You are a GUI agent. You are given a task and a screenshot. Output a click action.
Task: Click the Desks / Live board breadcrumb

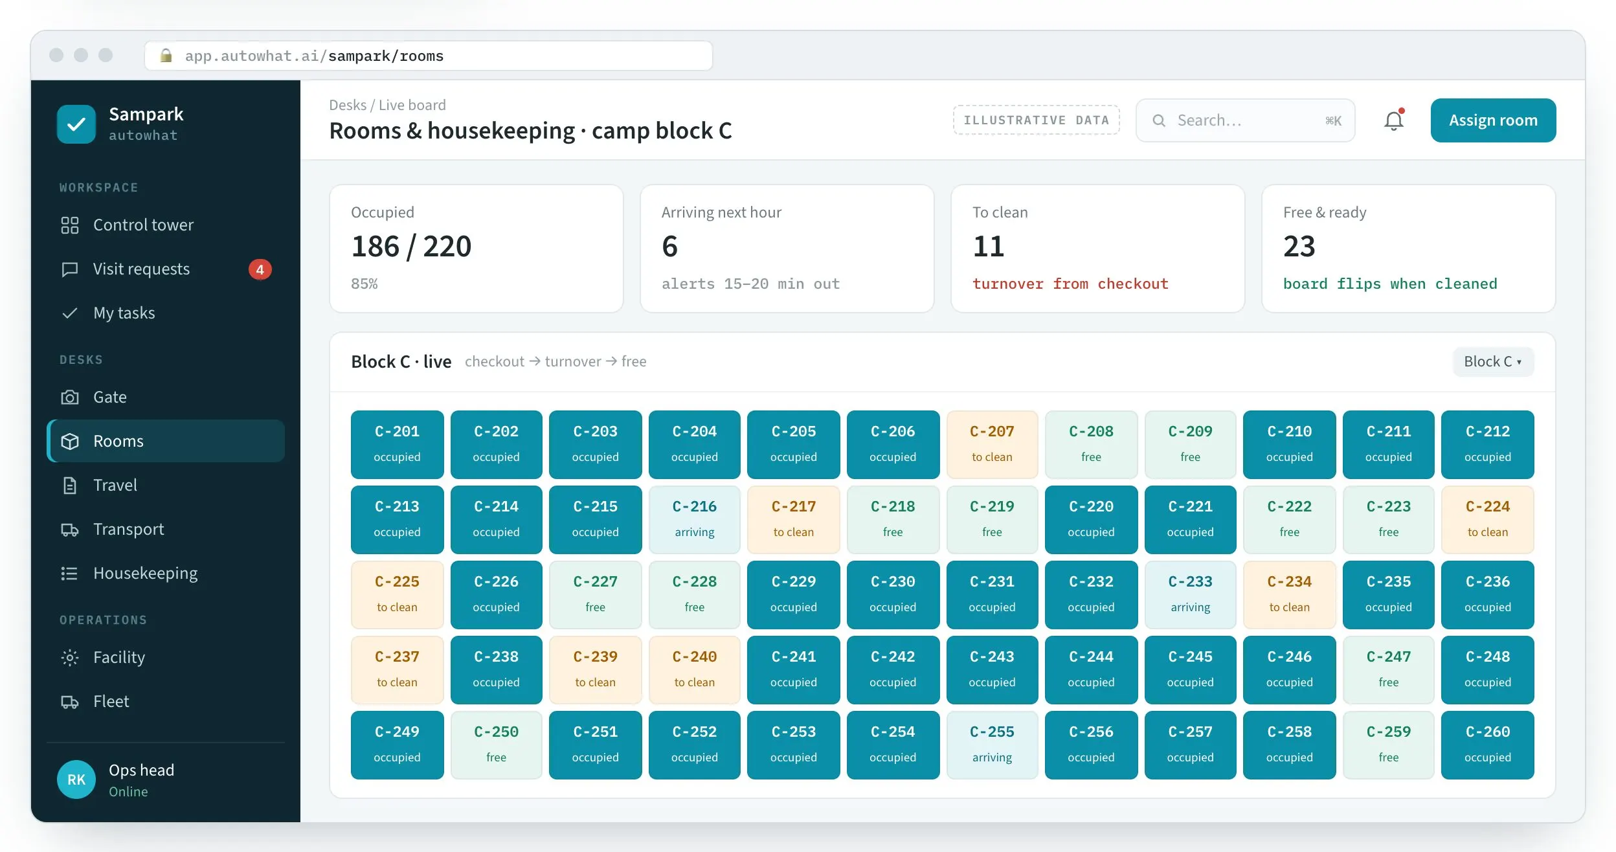pyautogui.click(x=387, y=105)
